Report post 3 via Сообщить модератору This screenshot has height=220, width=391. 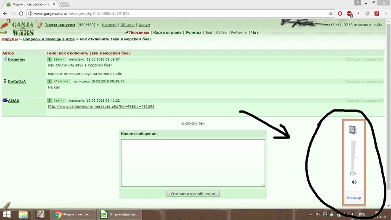364,101
